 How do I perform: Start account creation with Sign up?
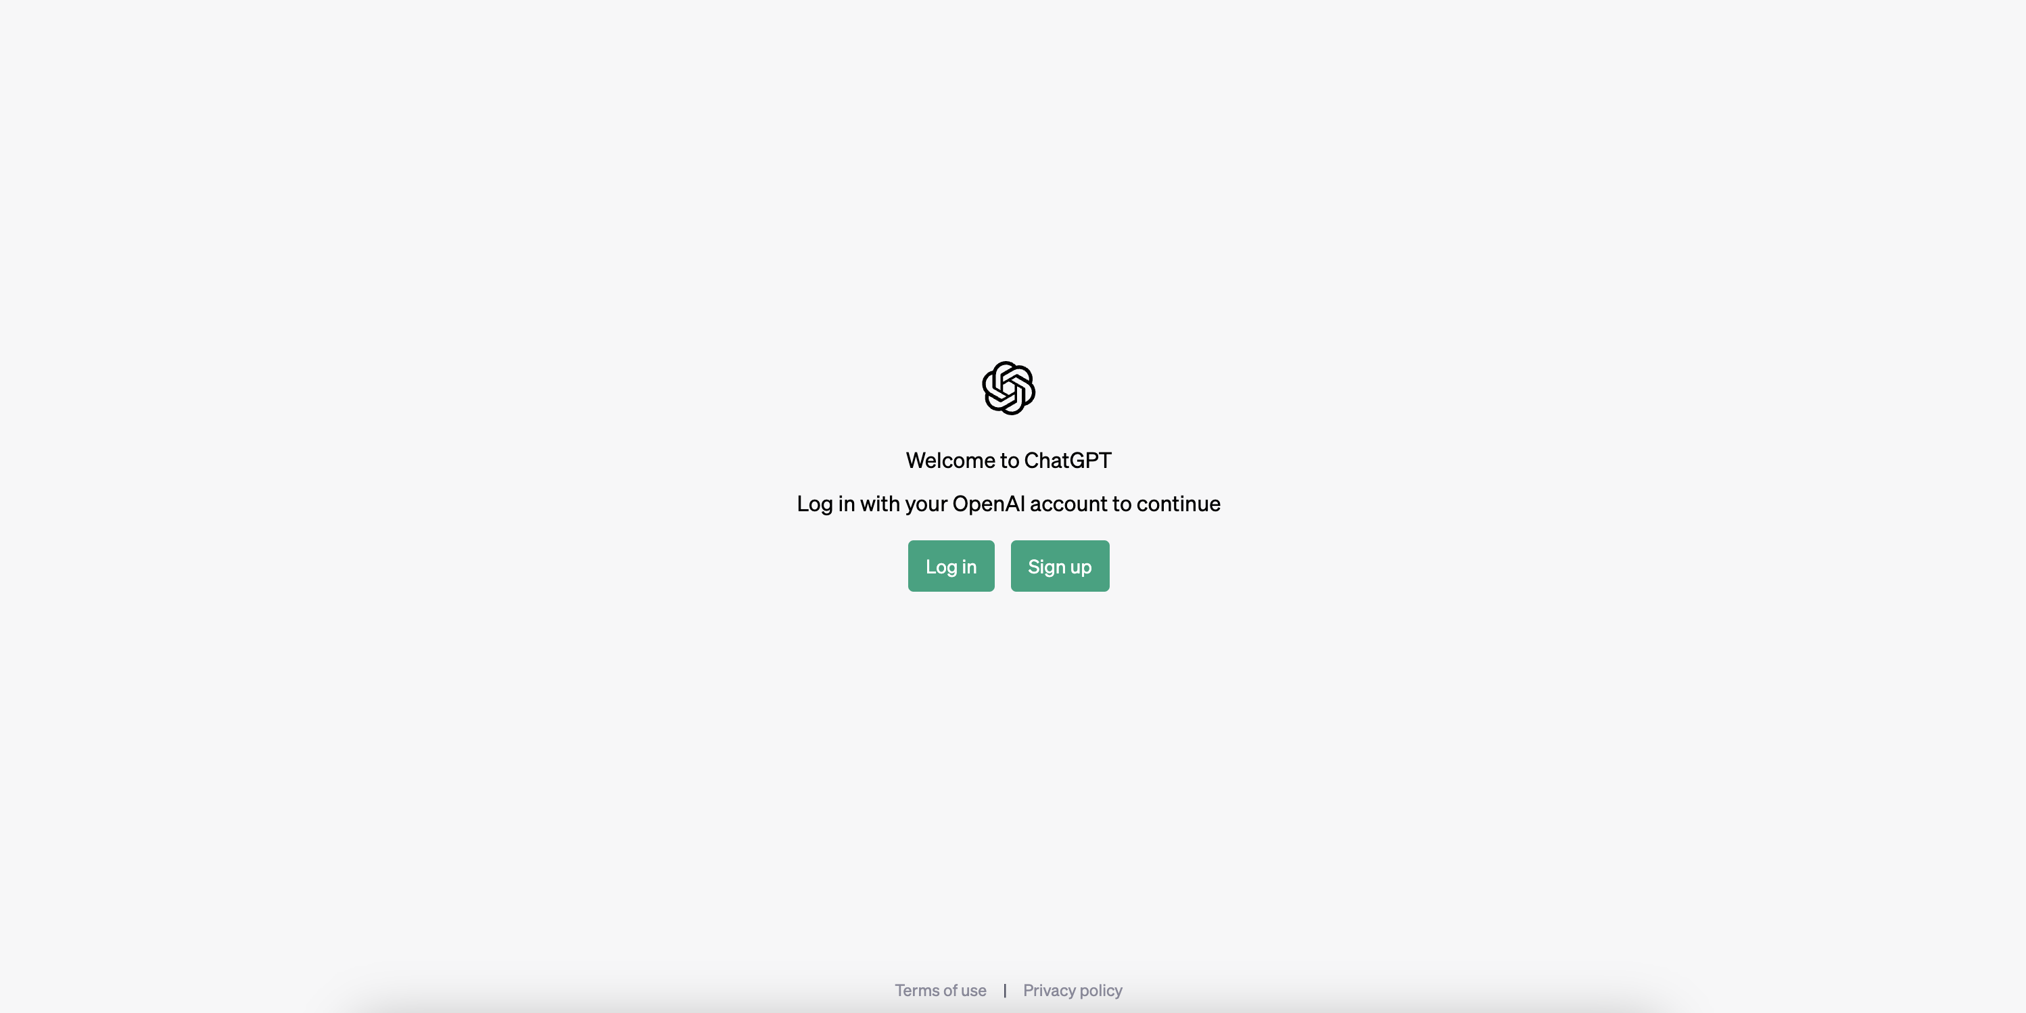(x=1060, y=565)
